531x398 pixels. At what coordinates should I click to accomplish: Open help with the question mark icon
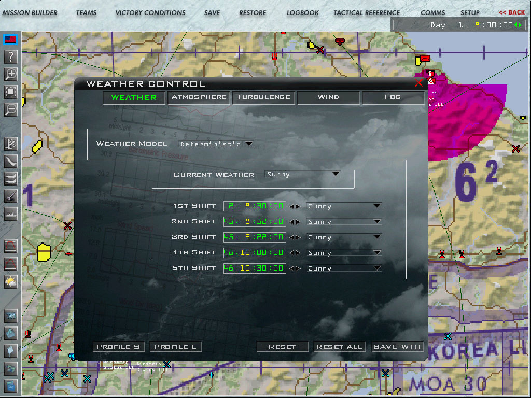coord(10,57)
